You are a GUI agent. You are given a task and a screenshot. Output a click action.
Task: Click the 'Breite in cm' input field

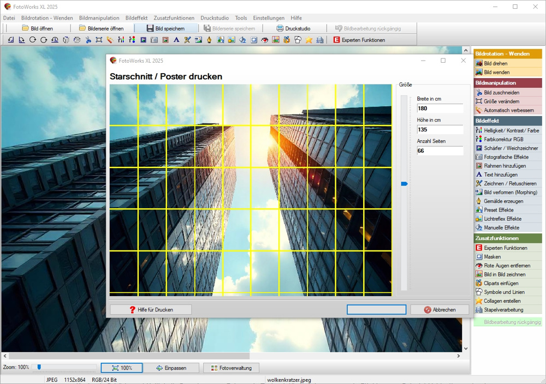440,109
